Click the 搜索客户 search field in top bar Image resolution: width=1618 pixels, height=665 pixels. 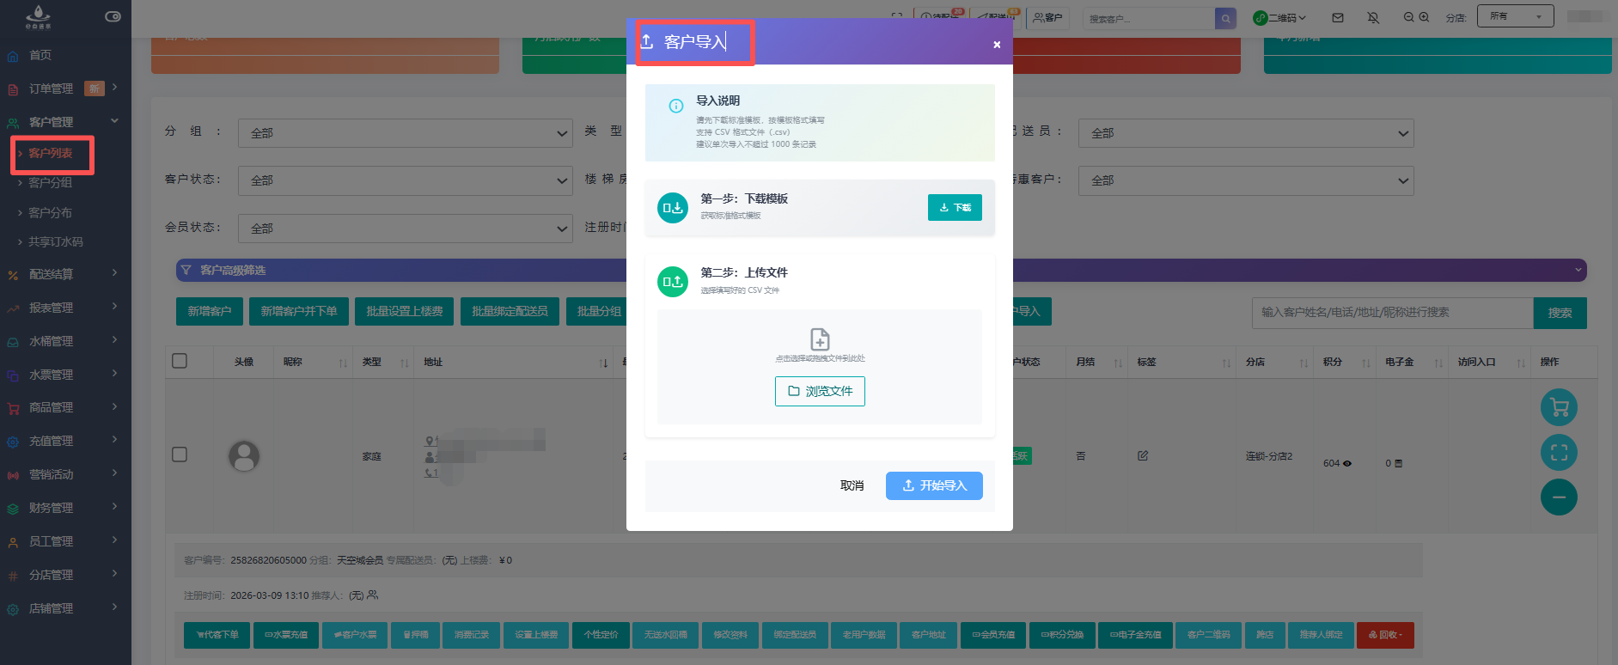(1148, 18)
